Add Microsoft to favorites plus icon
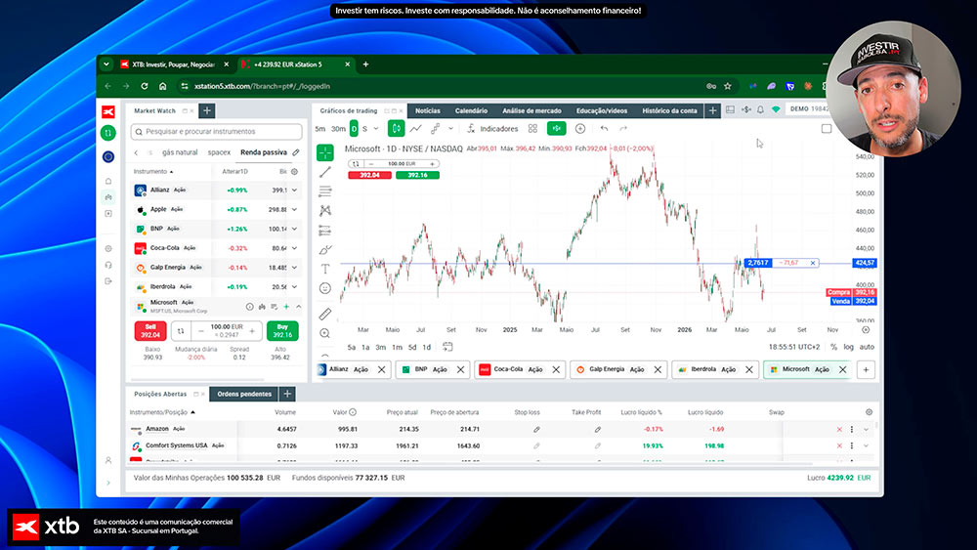 pos(286,307)
